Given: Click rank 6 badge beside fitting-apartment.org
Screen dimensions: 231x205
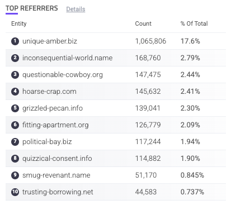Looking at the screenshot, I should click(15, 125).
